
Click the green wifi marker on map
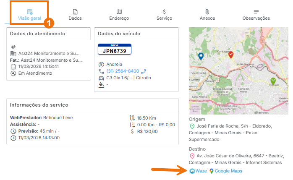[273, 81]
